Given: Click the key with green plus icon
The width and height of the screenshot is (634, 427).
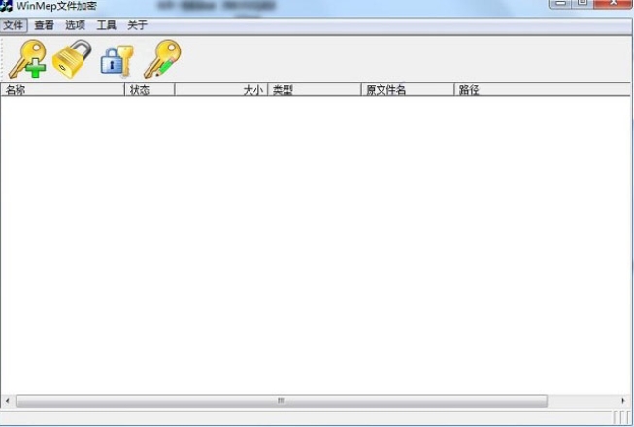Looking at the screenshot, I should pos(27,59).
